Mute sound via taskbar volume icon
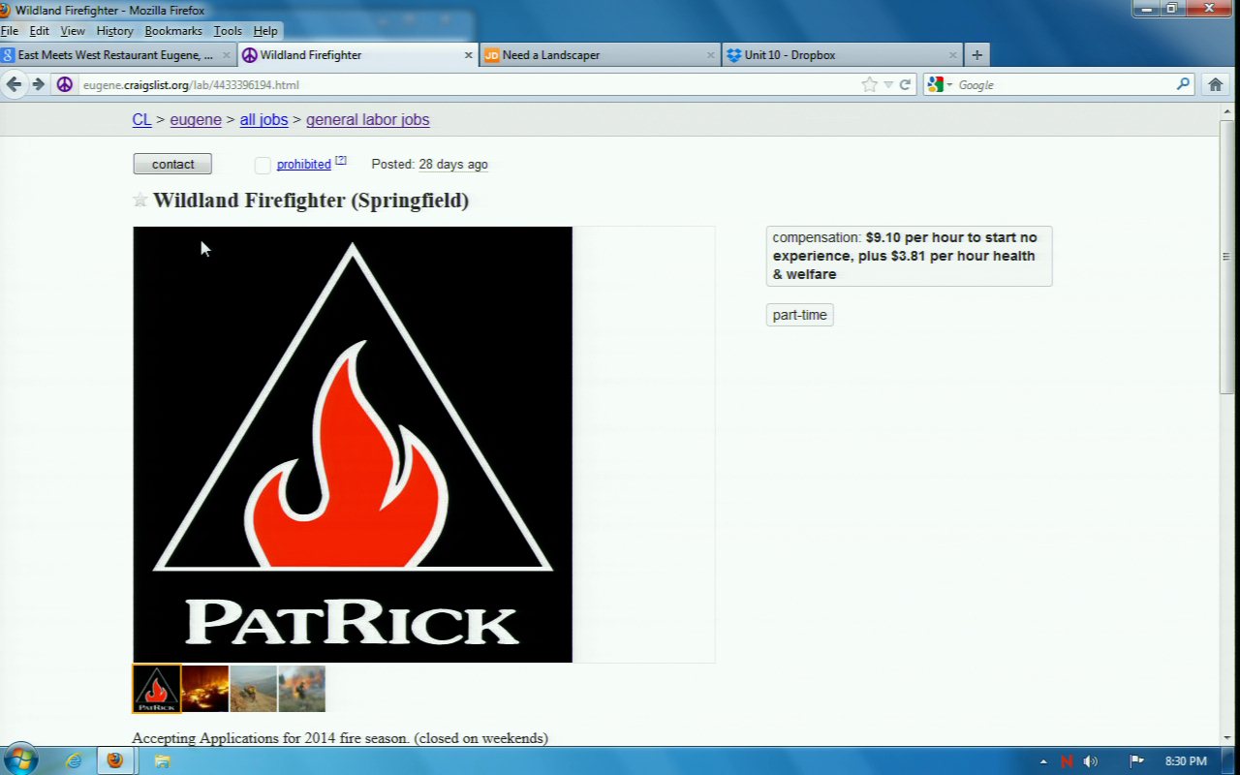Viewport: 1240px width, 775px height. (1091, 761)
